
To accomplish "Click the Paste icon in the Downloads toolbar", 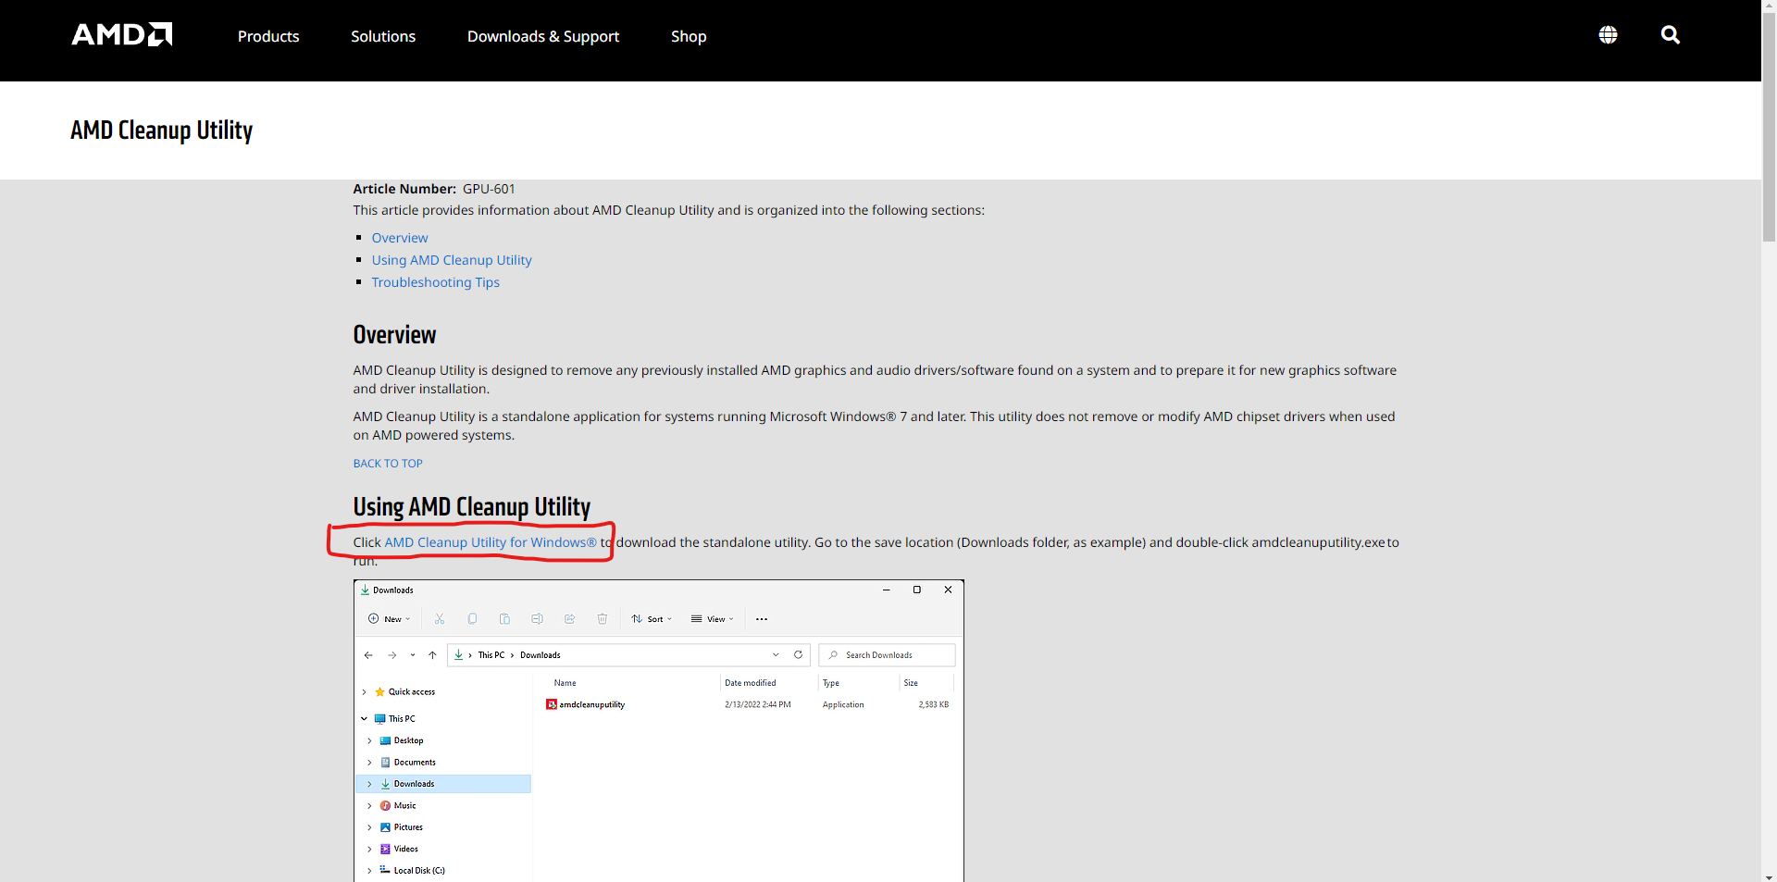I will pyautogui.click(x=504, y=619).
